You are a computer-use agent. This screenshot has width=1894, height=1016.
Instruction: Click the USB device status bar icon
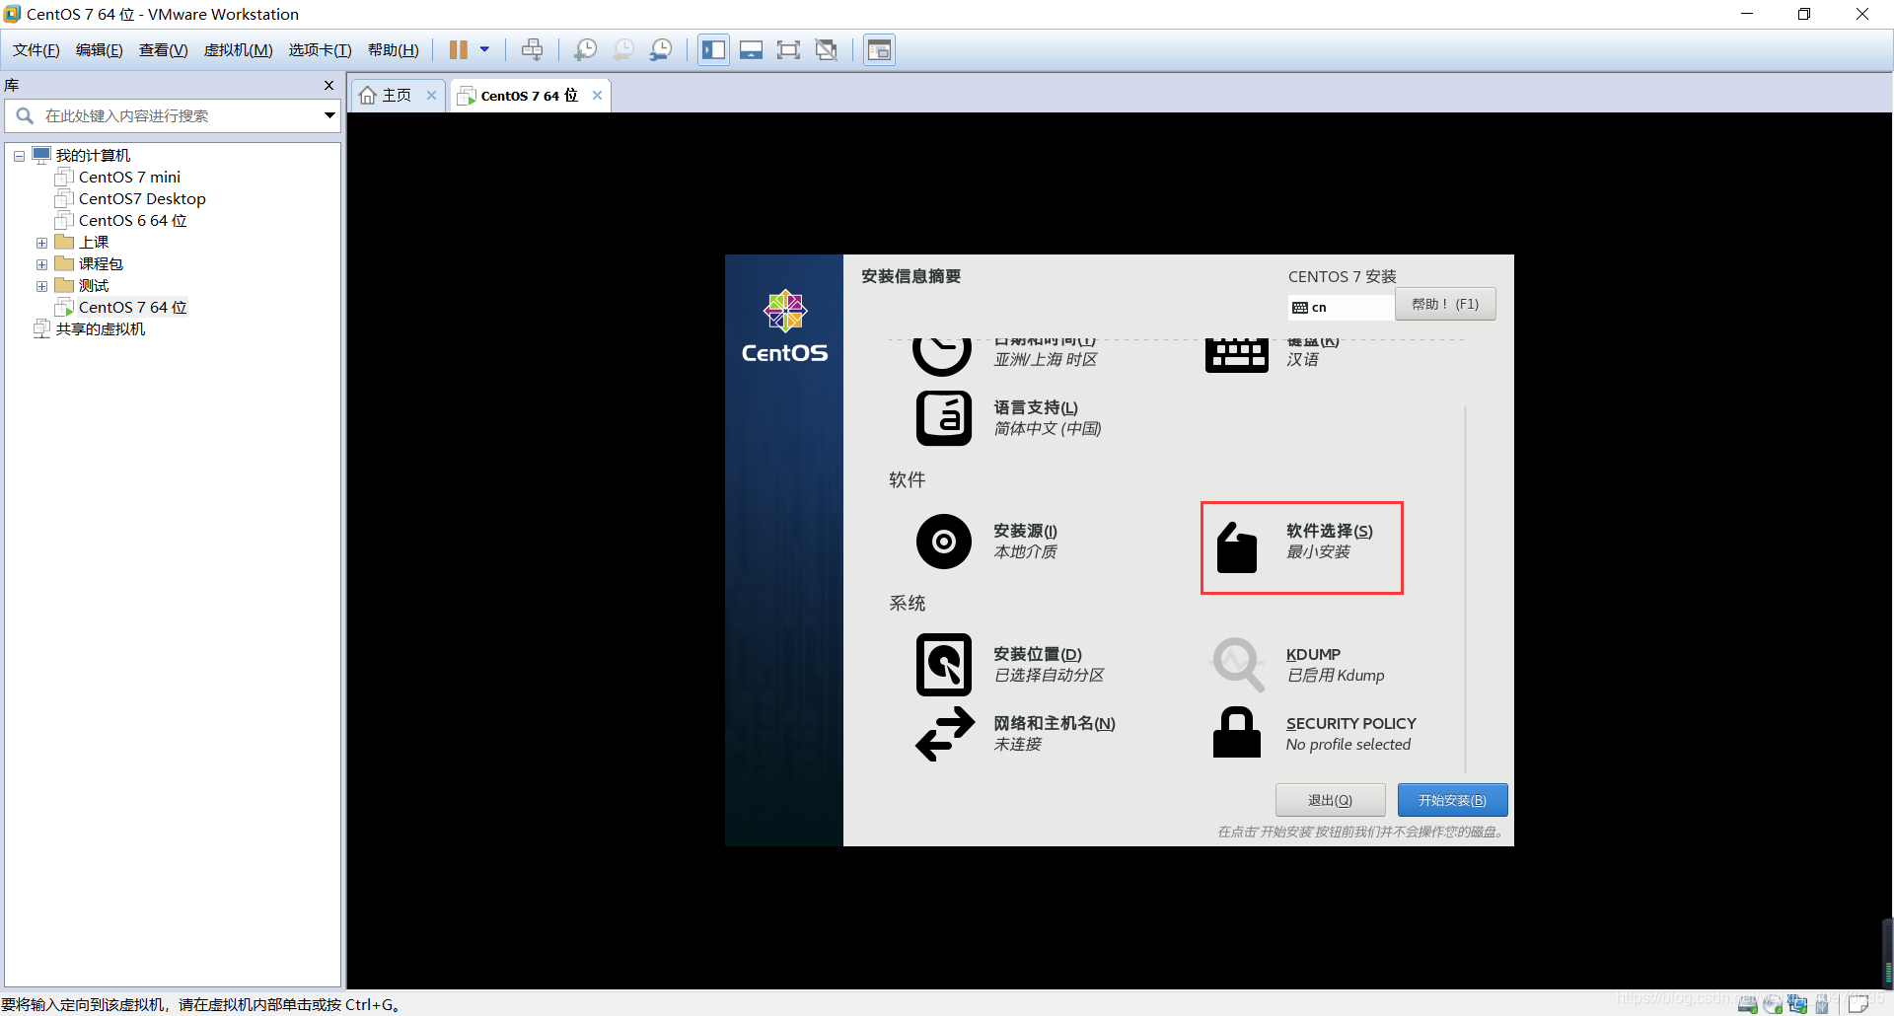(1822, 1004)
